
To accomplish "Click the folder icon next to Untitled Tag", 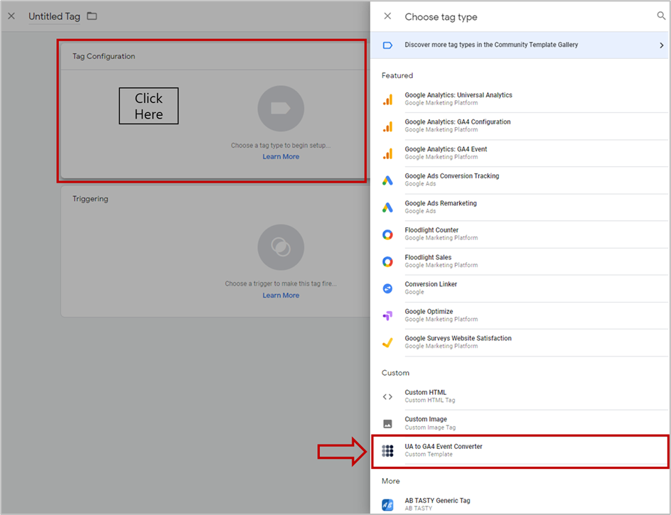I will [x=92, y=16].
